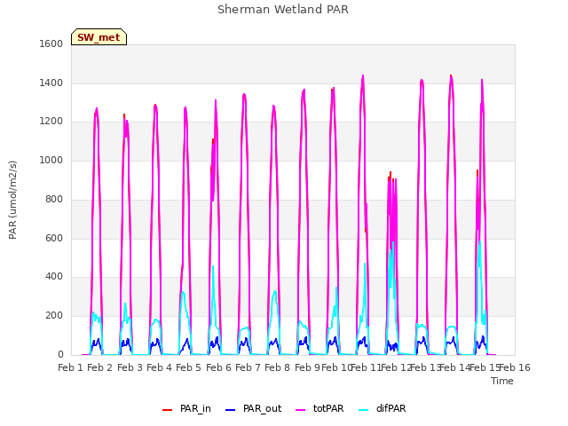The image size is (568, 426).
Task: Click the 200 y-axis tick label
Action: [54, 316]
